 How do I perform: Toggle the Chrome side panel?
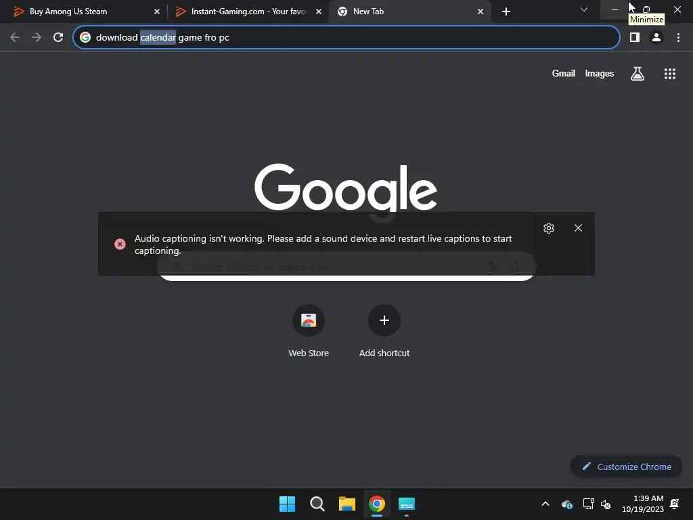point(635,38)
